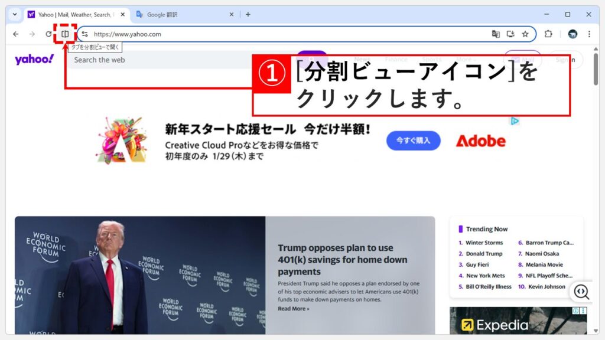Open the Google Translate icon in address bar
605x340 pixels.
pos(495,34)
